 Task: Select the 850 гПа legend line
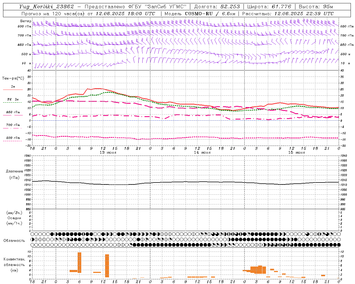click(13, 115)
